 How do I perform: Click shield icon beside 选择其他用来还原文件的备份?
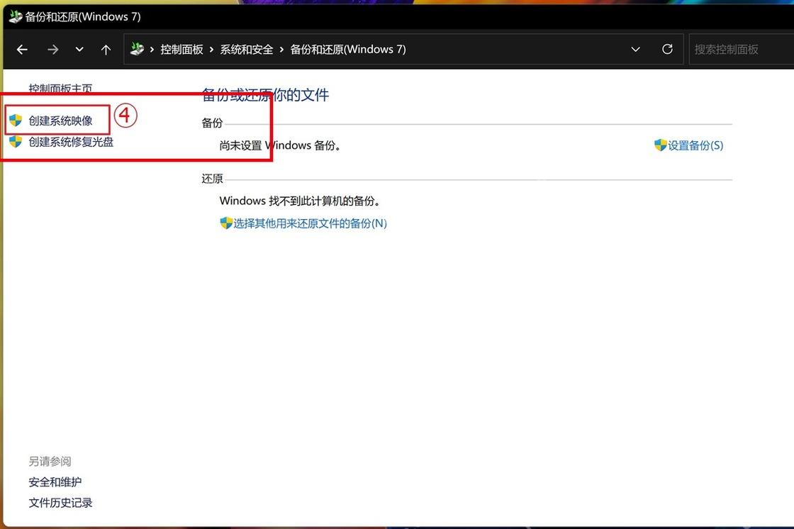(x=226, y=223)
